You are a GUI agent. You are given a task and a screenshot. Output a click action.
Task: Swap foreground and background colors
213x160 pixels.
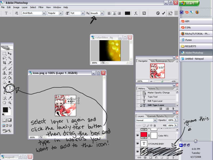pyautogui.click(x=10, y=108)
